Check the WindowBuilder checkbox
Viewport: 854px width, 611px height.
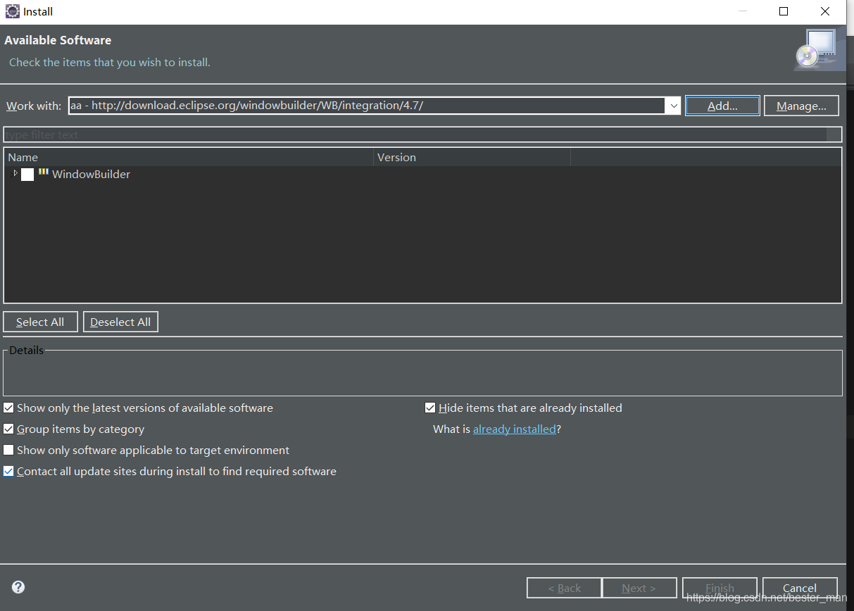tap(27, 175)
